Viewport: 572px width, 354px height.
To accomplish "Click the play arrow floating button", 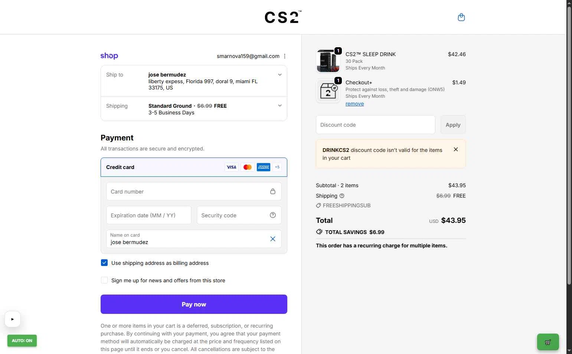I will (12, 319).
